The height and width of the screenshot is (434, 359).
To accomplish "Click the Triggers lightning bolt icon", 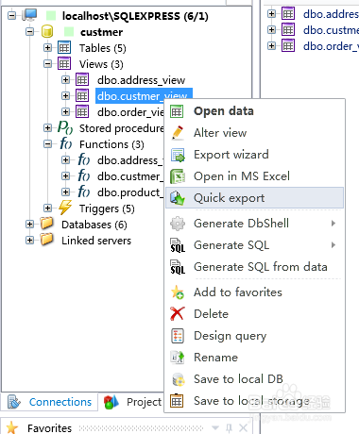I will 65,208.
